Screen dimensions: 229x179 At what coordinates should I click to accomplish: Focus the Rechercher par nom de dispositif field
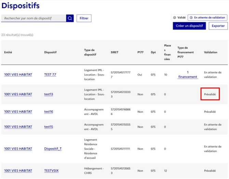pos(33,18)
